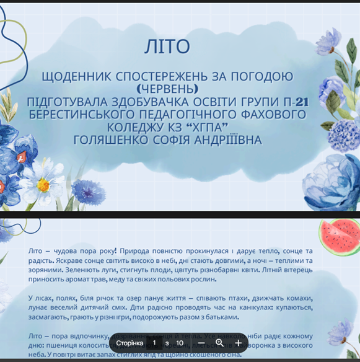Click the КОЛЕДЖУ КЗ “ХГПА” line
This screenshot has height=362, width=360.
click(167, 127)
